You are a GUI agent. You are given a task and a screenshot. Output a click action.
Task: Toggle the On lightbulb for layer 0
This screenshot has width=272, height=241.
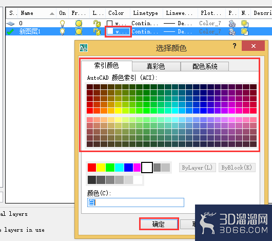[x=62, y=23]
